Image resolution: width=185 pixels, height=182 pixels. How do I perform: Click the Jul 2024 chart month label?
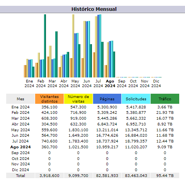pos(98,83)
